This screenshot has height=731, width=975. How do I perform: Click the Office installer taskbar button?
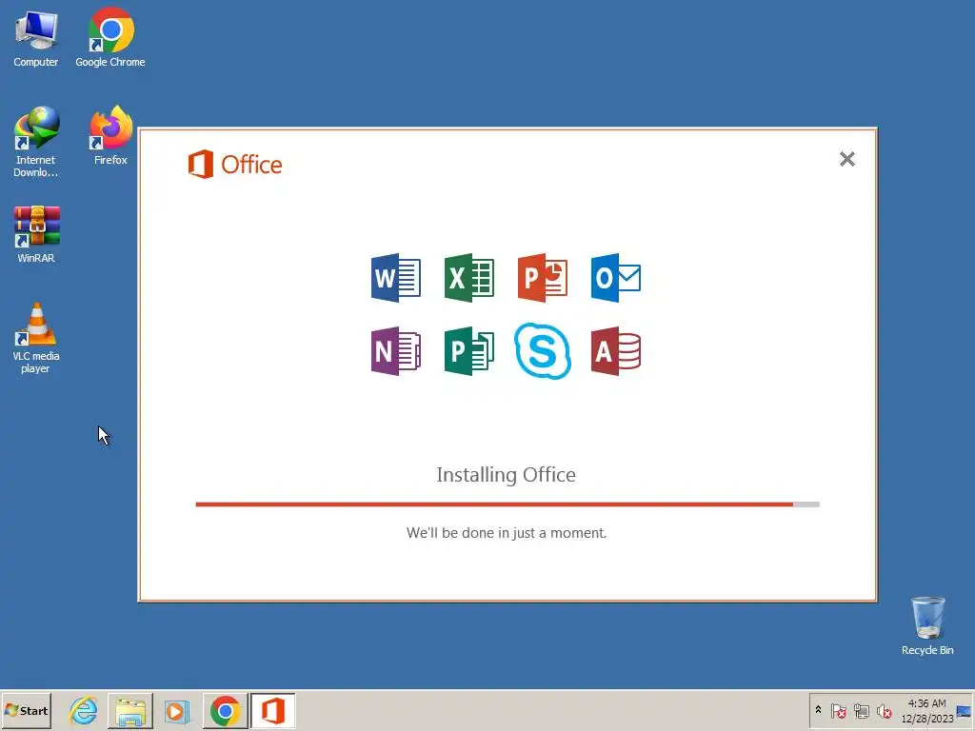coord(272,710)
